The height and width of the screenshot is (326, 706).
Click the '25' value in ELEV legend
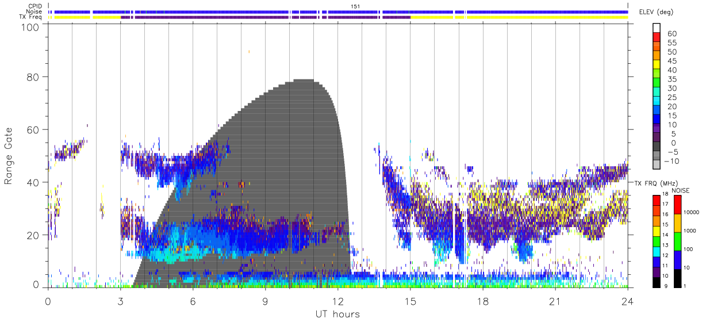point(672,97)
